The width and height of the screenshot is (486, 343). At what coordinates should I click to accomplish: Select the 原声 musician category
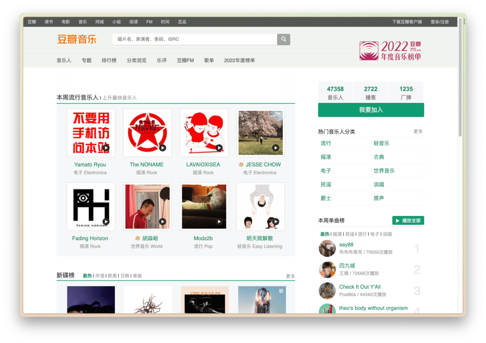(x=379, y=198)
